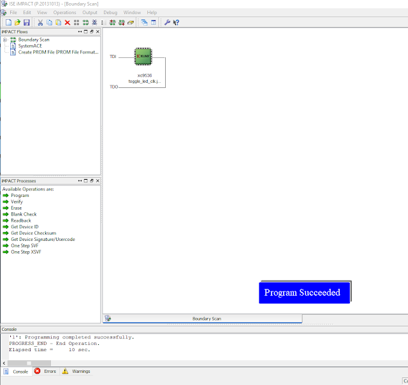Run the Erase operation
408x385 pixels.
click(16, 208)
